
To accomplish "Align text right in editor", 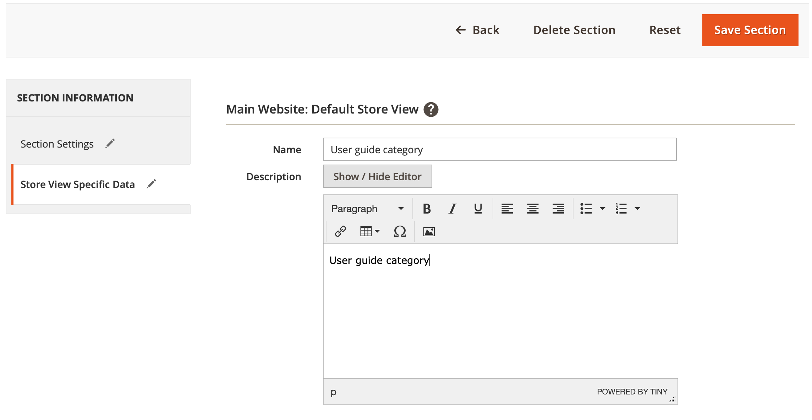I will click(558, 209).
